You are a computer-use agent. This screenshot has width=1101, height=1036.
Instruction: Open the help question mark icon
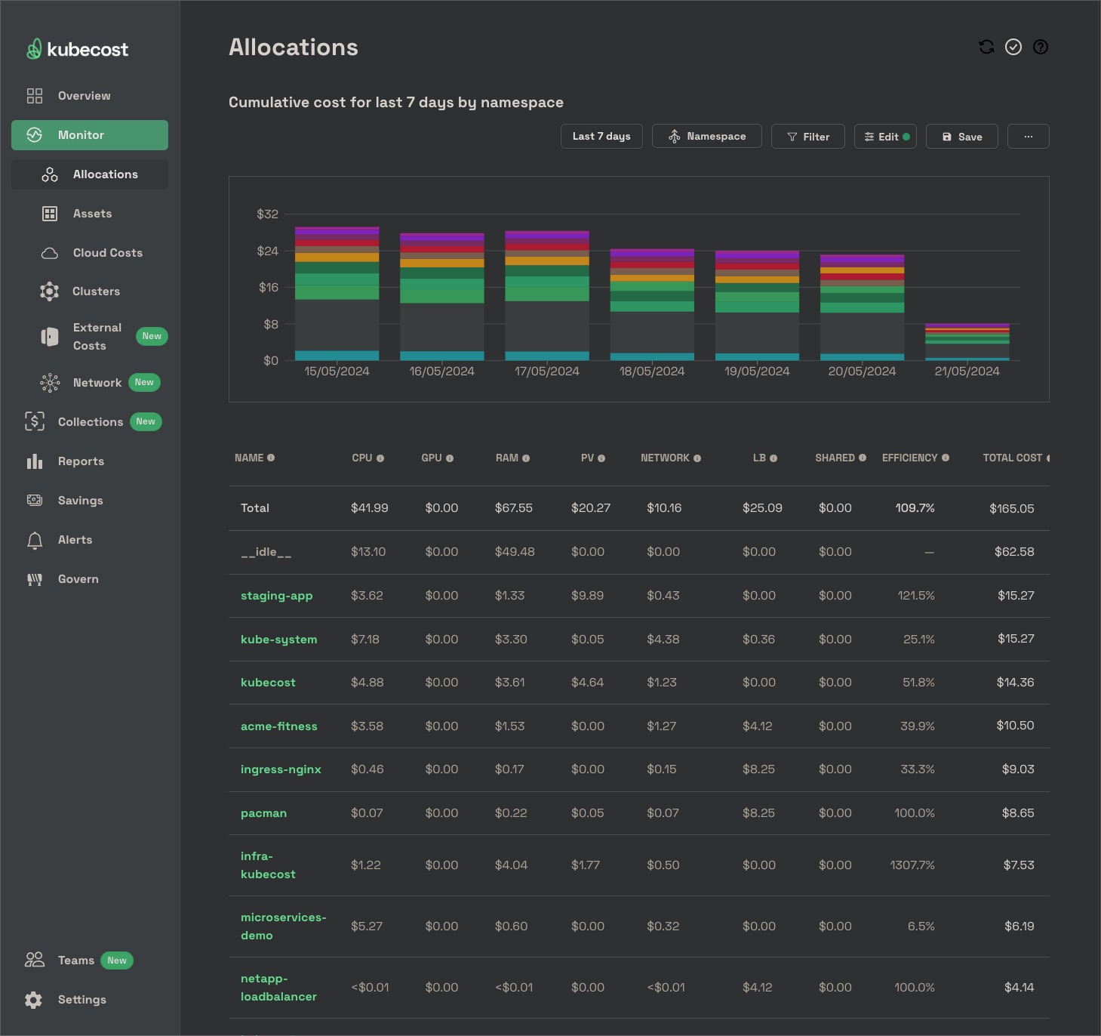tap(1041, 47)
